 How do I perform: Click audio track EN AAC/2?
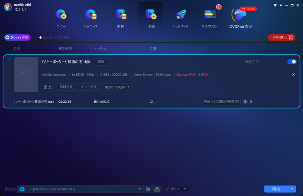pos(102,102)
